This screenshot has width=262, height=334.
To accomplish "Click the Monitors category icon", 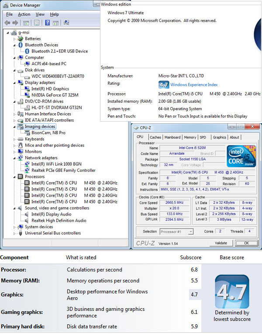I will coord(21,151).
